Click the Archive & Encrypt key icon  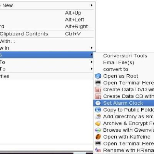coord(98,123)
